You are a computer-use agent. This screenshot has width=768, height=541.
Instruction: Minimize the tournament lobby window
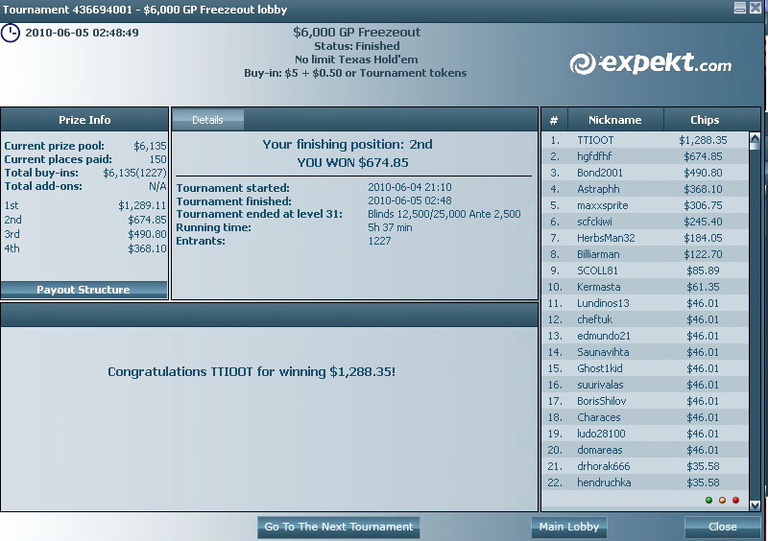740,8
